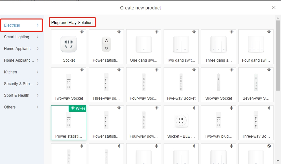Image resolution: width=281 pixels, height=164 pixels.
Task: Select the Socket - BLE ... card
Action: click(181, 123)
